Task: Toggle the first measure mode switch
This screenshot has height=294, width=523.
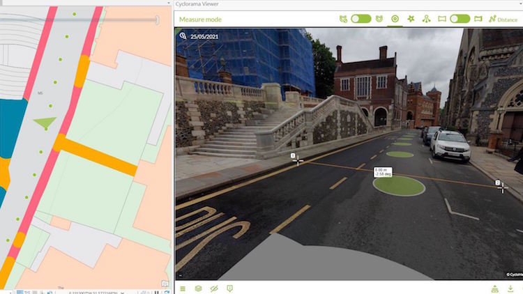Action: pos(361,19)
